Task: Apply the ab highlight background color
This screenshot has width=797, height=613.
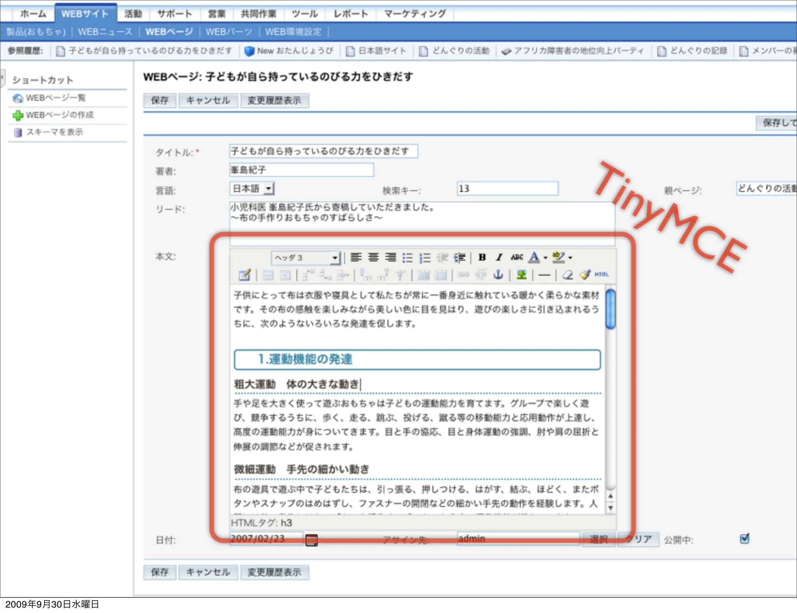Action: coord(558,257)
